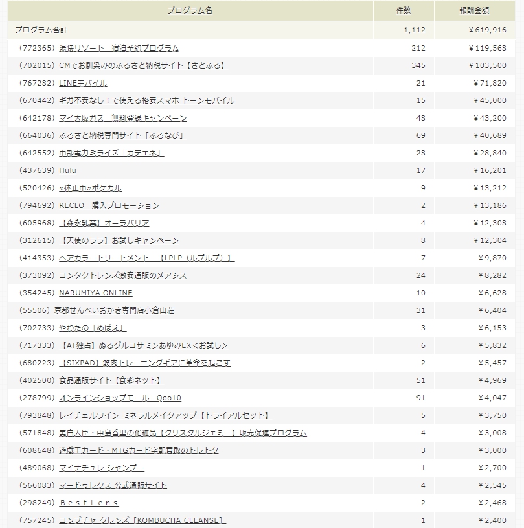524x528 pixels.
Task: Open the 【AT独占】ぬるグルコサミンあゆみEX link
Action: tap(144, 346)
